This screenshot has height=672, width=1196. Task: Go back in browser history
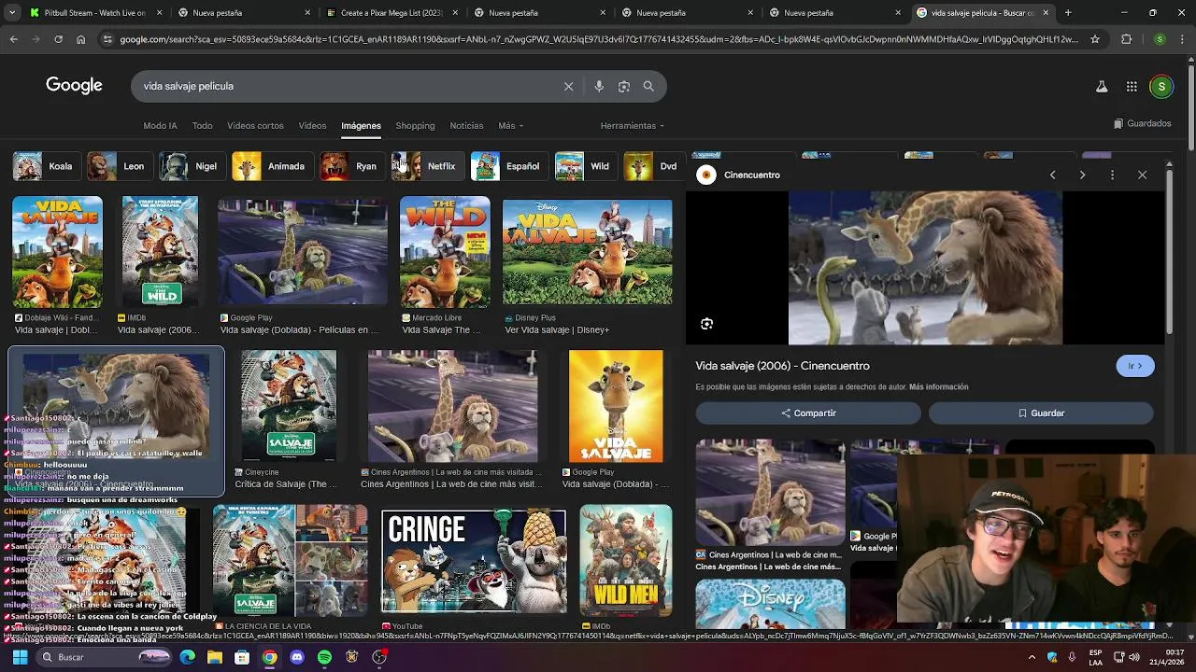tap(13, 39)
